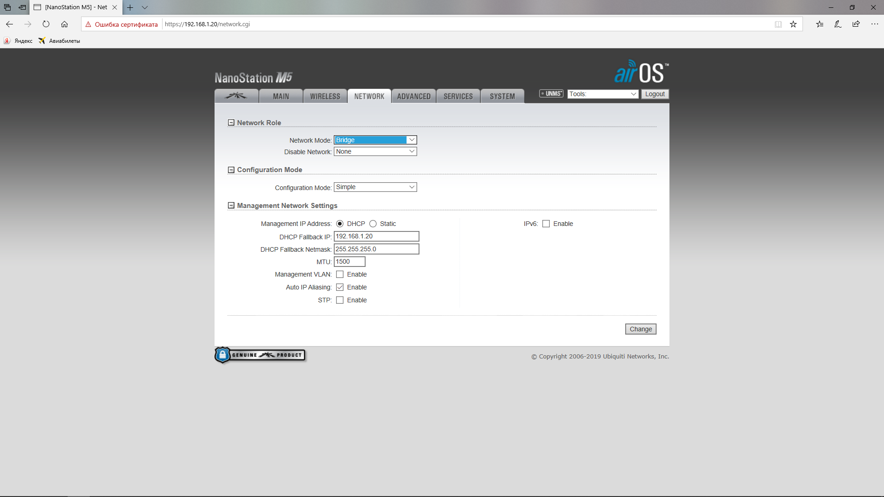The image size is (884, 497).
Task: Click into the MTU field
Action: 349,262
